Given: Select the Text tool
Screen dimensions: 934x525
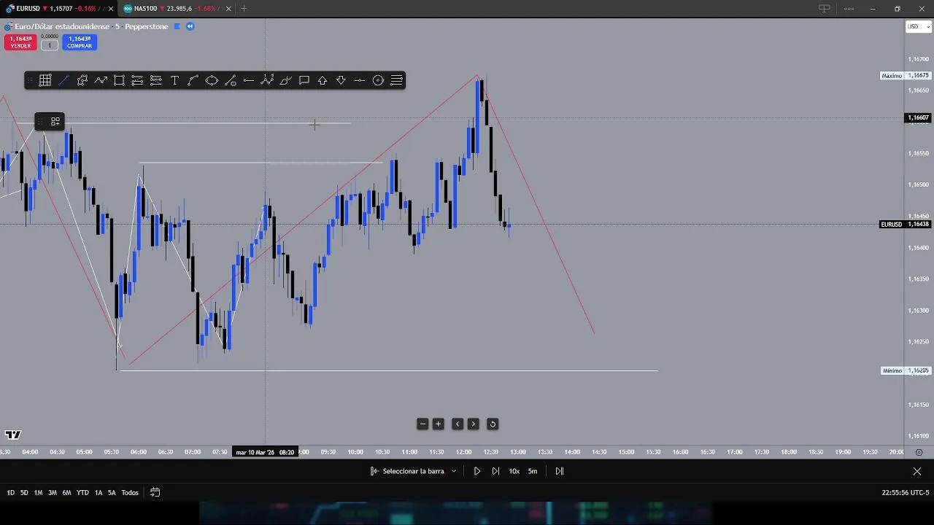Looking at the screenshot, I should [174, 80].
